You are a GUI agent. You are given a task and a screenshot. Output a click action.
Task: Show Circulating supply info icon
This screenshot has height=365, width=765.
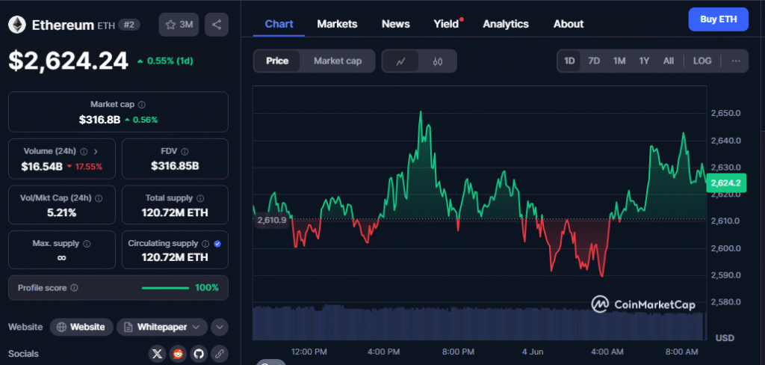pos(206,243)
